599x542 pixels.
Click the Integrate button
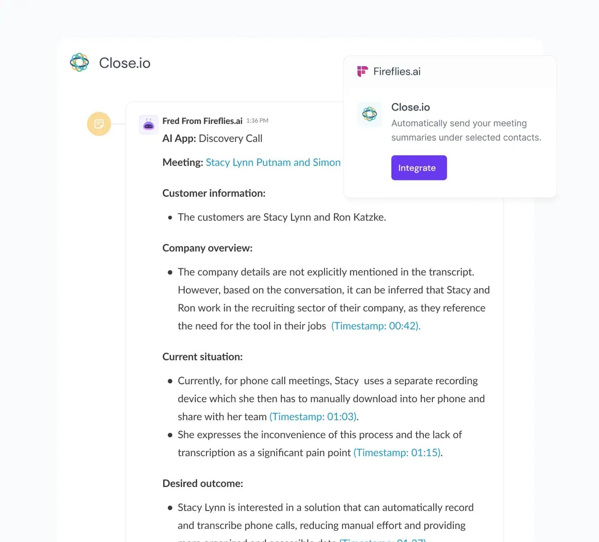pyautogui.click(x=419, y=167)
